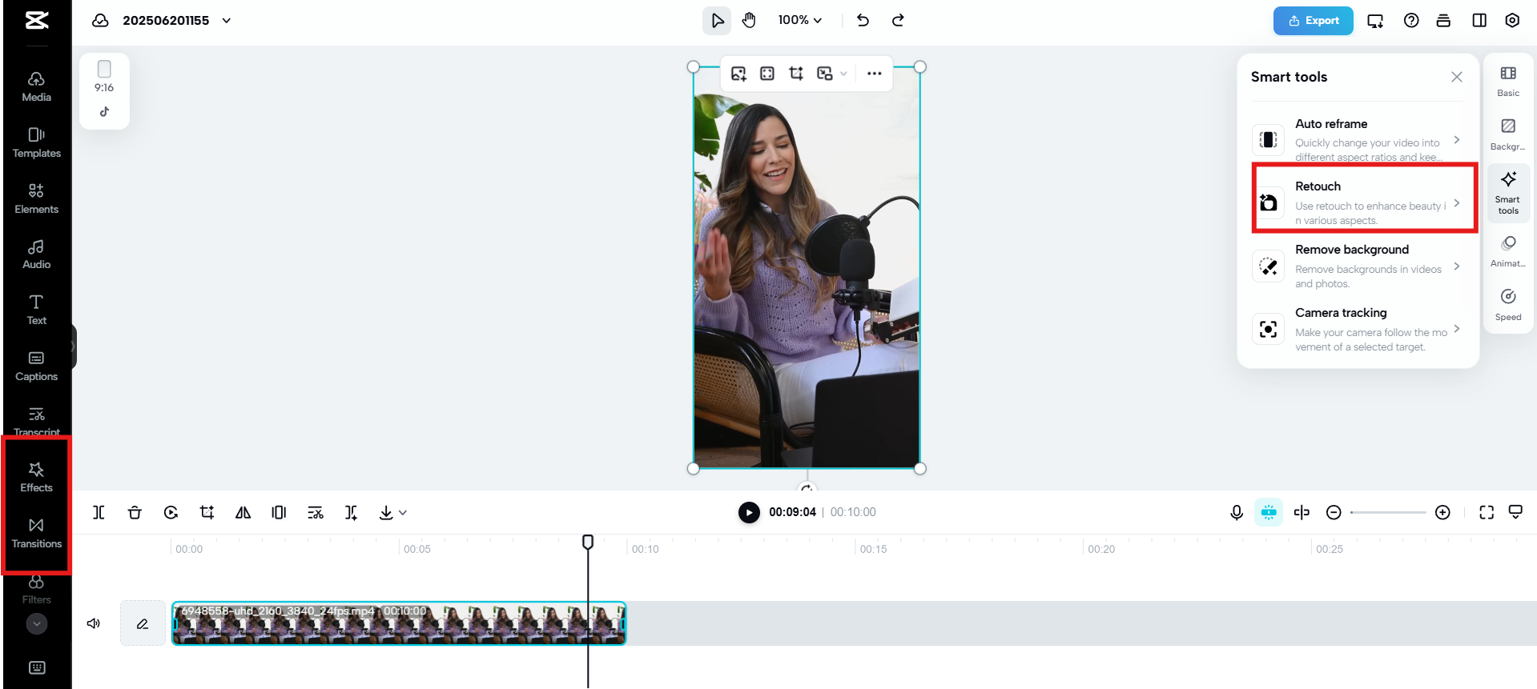Open the Effects panel

(36, 477)
